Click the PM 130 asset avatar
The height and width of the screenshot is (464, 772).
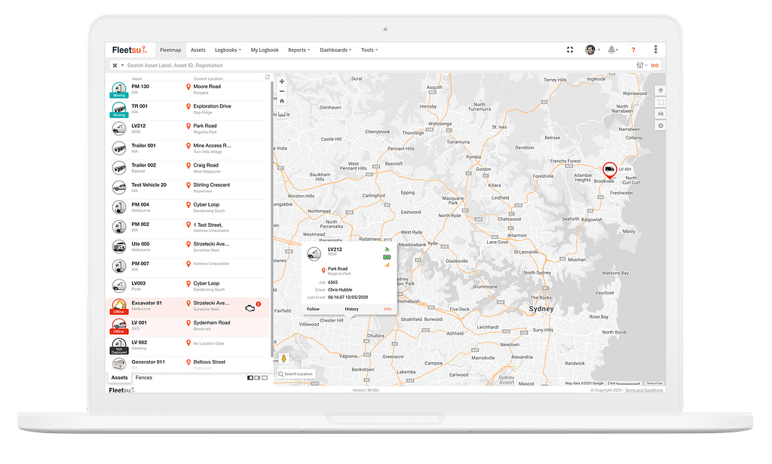click(118, 90)
